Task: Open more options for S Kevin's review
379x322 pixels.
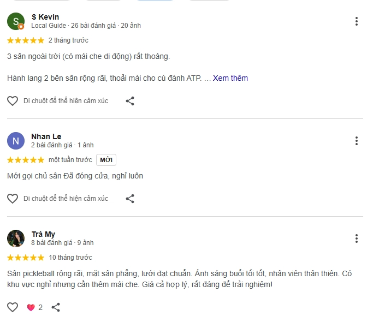Action: coord(356,21)
